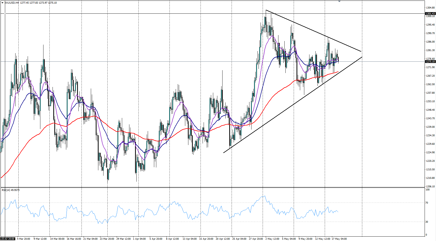Click the 1229.60 price scale label

point(430,144)
